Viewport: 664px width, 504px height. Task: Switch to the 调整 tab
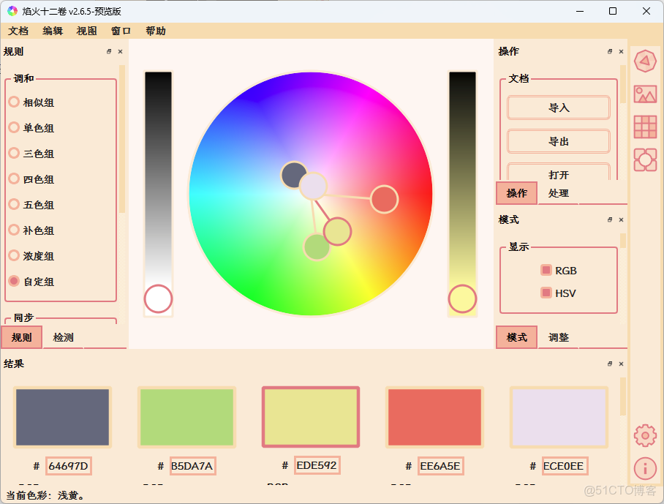(x=558, y=337)
